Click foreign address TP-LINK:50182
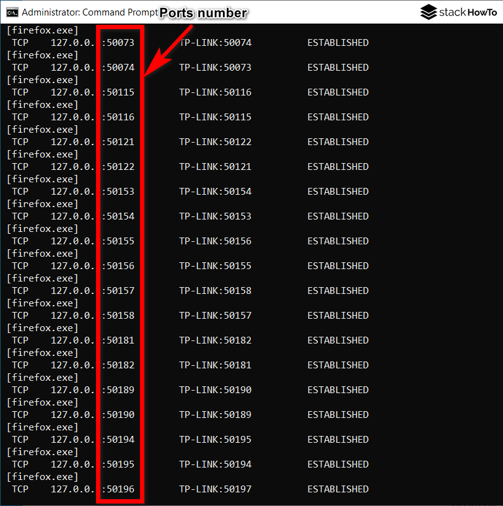 point(216,340)
